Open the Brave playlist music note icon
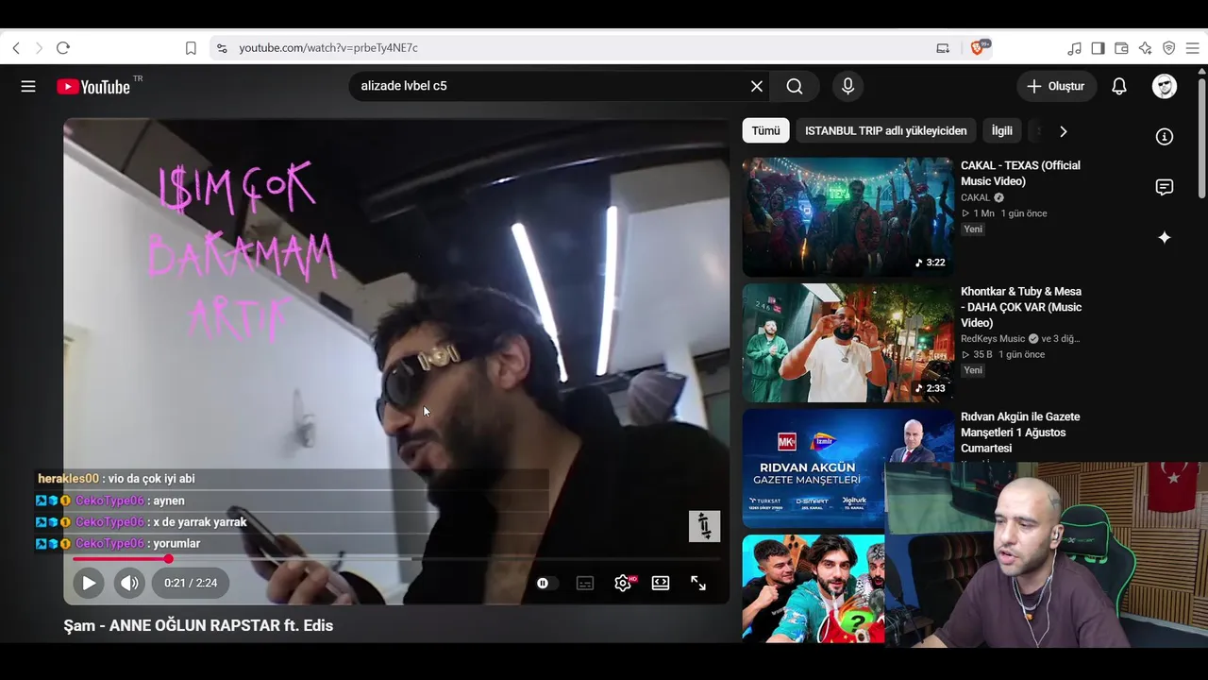The image size is (1208, 680). pyautogui.click(x=1075, y=48)
